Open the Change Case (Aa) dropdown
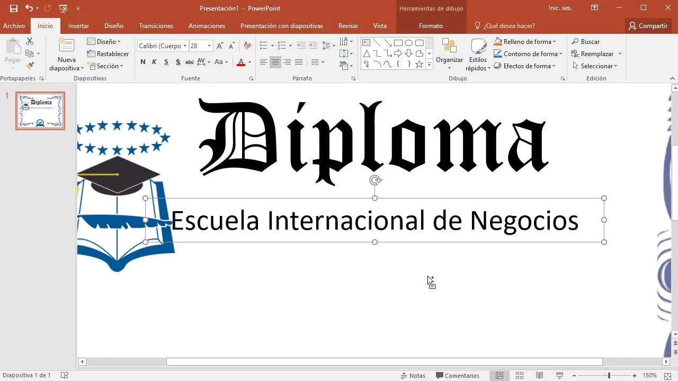Viewport: 678px width, 381px height. click(221, 62)
